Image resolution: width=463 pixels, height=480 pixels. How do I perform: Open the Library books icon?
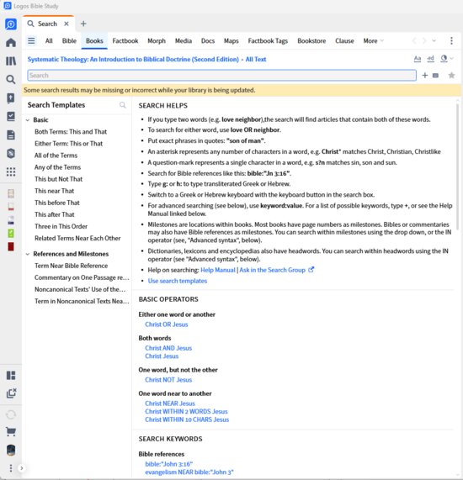click(x=11, y=61)
